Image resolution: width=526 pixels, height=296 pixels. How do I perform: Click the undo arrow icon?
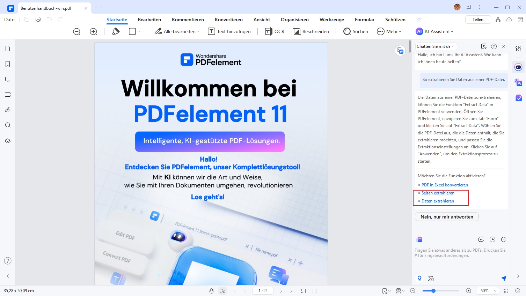[x=49, y=20]
